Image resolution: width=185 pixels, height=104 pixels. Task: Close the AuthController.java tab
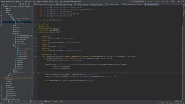click(x=158, y=4)
